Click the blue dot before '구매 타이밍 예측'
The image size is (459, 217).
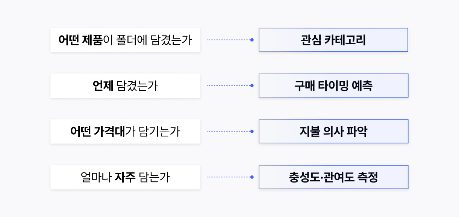(x=252, y=86)
